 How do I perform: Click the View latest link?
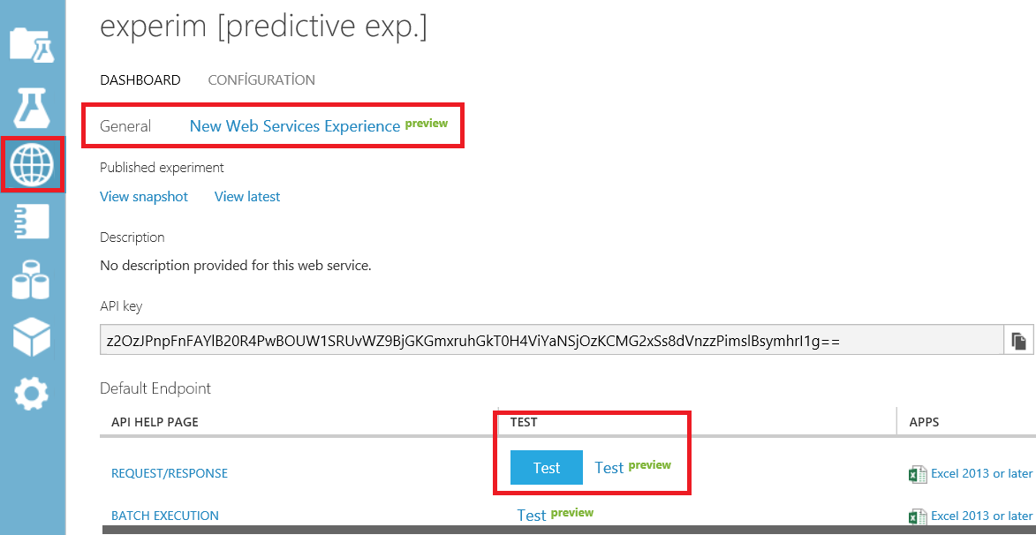click(247, 197)
